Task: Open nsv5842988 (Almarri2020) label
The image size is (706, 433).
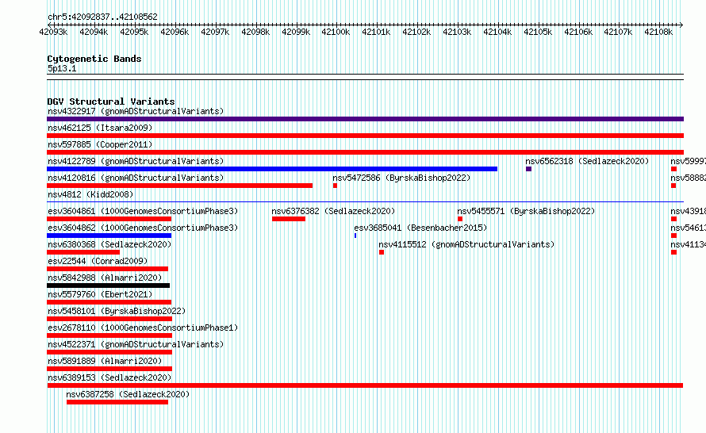Action: (x=105, y=278)
